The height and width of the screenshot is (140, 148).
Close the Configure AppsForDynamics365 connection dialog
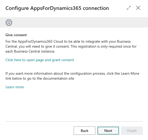138,8
